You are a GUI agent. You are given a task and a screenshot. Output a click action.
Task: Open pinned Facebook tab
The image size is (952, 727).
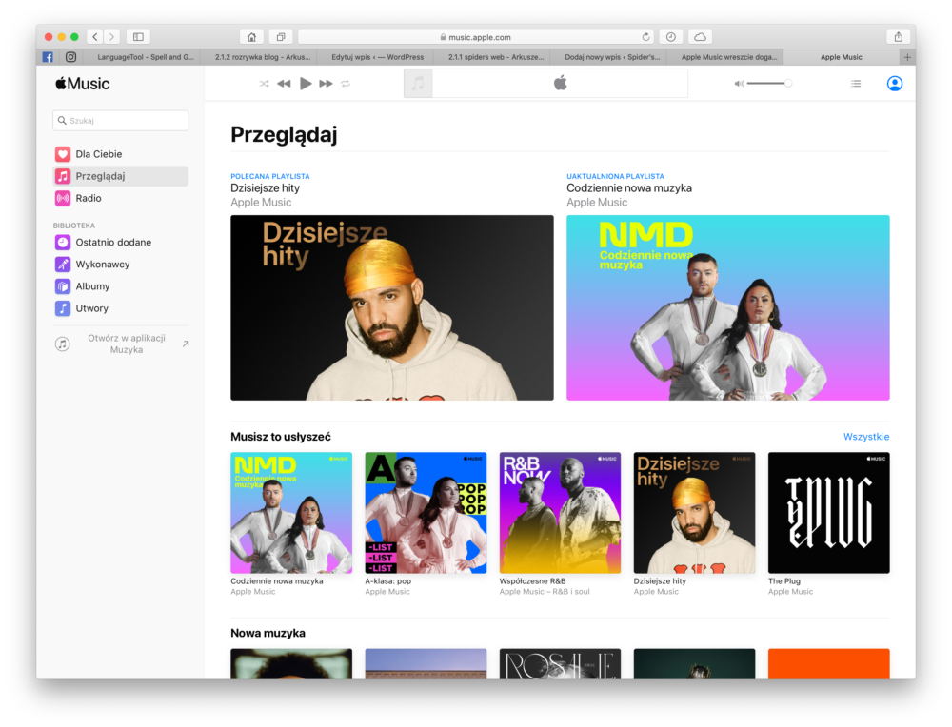click(x=48, y=57)
